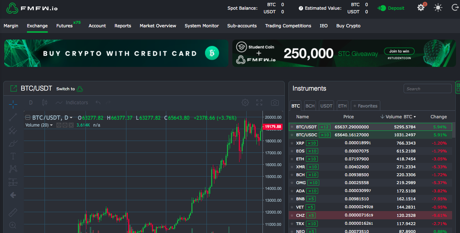Viewport: 460px width, 233px height.
Task: Select the BTC/USDC instrument row
Action: (x=370, y=135)
